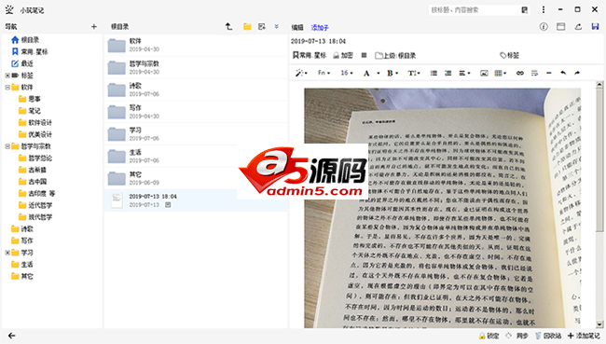Change the parent folder 上级:根目录
The image size is (606, 344).
pyautogui.click(x=395, y=56)
